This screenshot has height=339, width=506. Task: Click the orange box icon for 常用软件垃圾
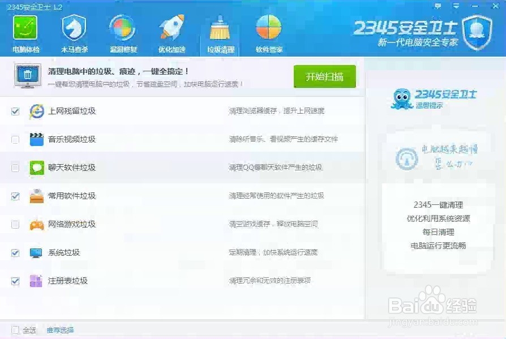[x=36, y=196]
